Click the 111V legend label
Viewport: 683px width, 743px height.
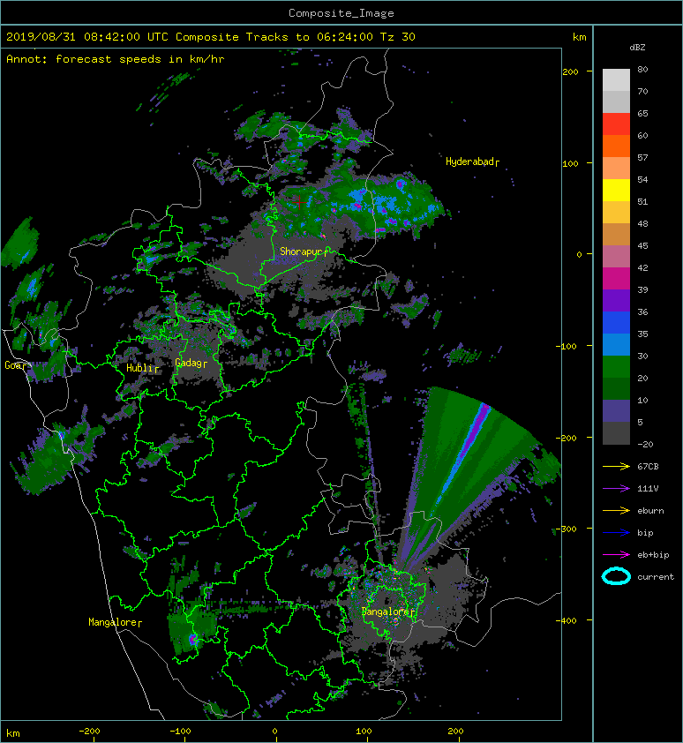click(x=648, y=489)
